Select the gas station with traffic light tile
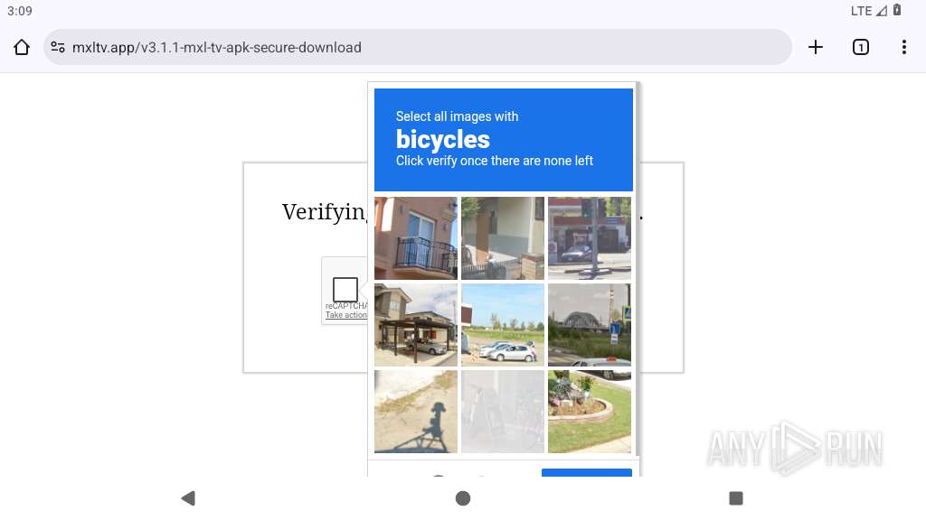Screen dimensions: 926x520 tap(590, 238)
